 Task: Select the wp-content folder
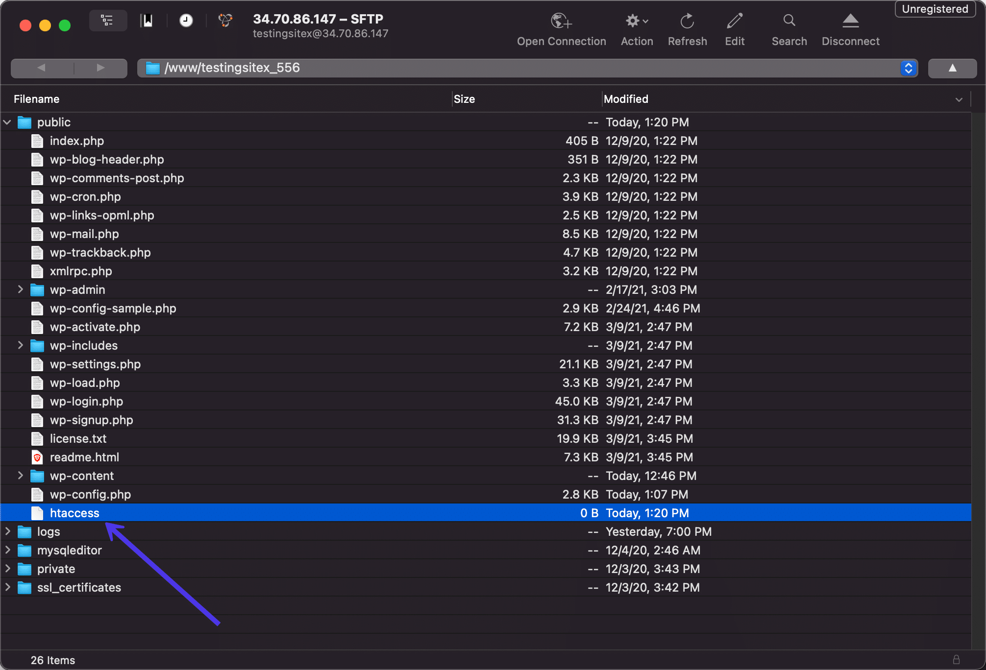point(81,476)
